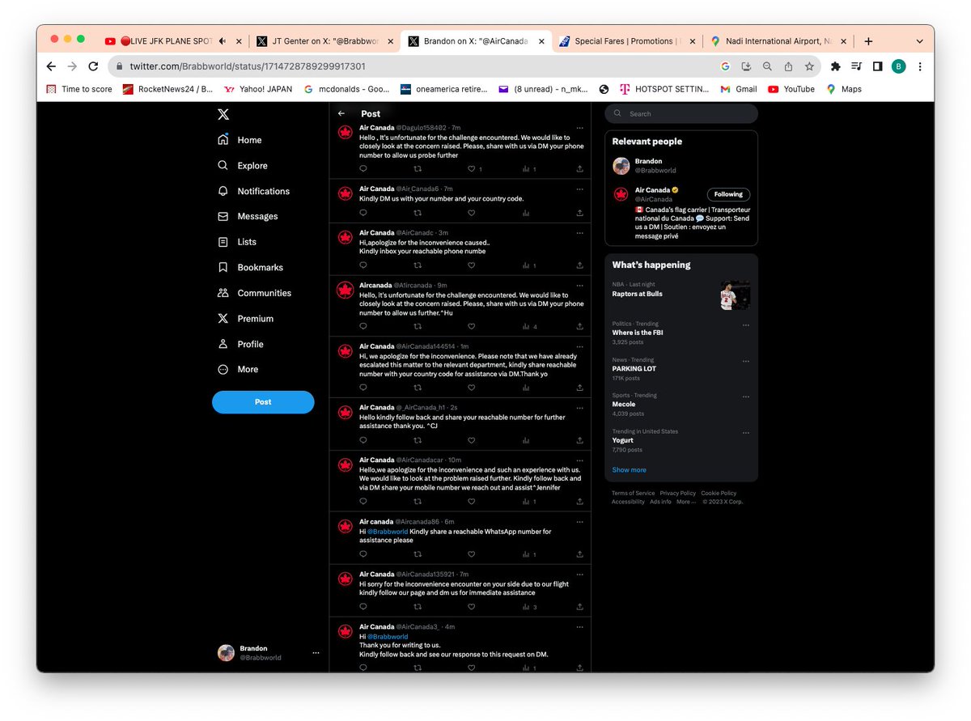Open avatar of @AirCanada3_ reply
Screen dimensions: 971x721
[x=346, y=632]
